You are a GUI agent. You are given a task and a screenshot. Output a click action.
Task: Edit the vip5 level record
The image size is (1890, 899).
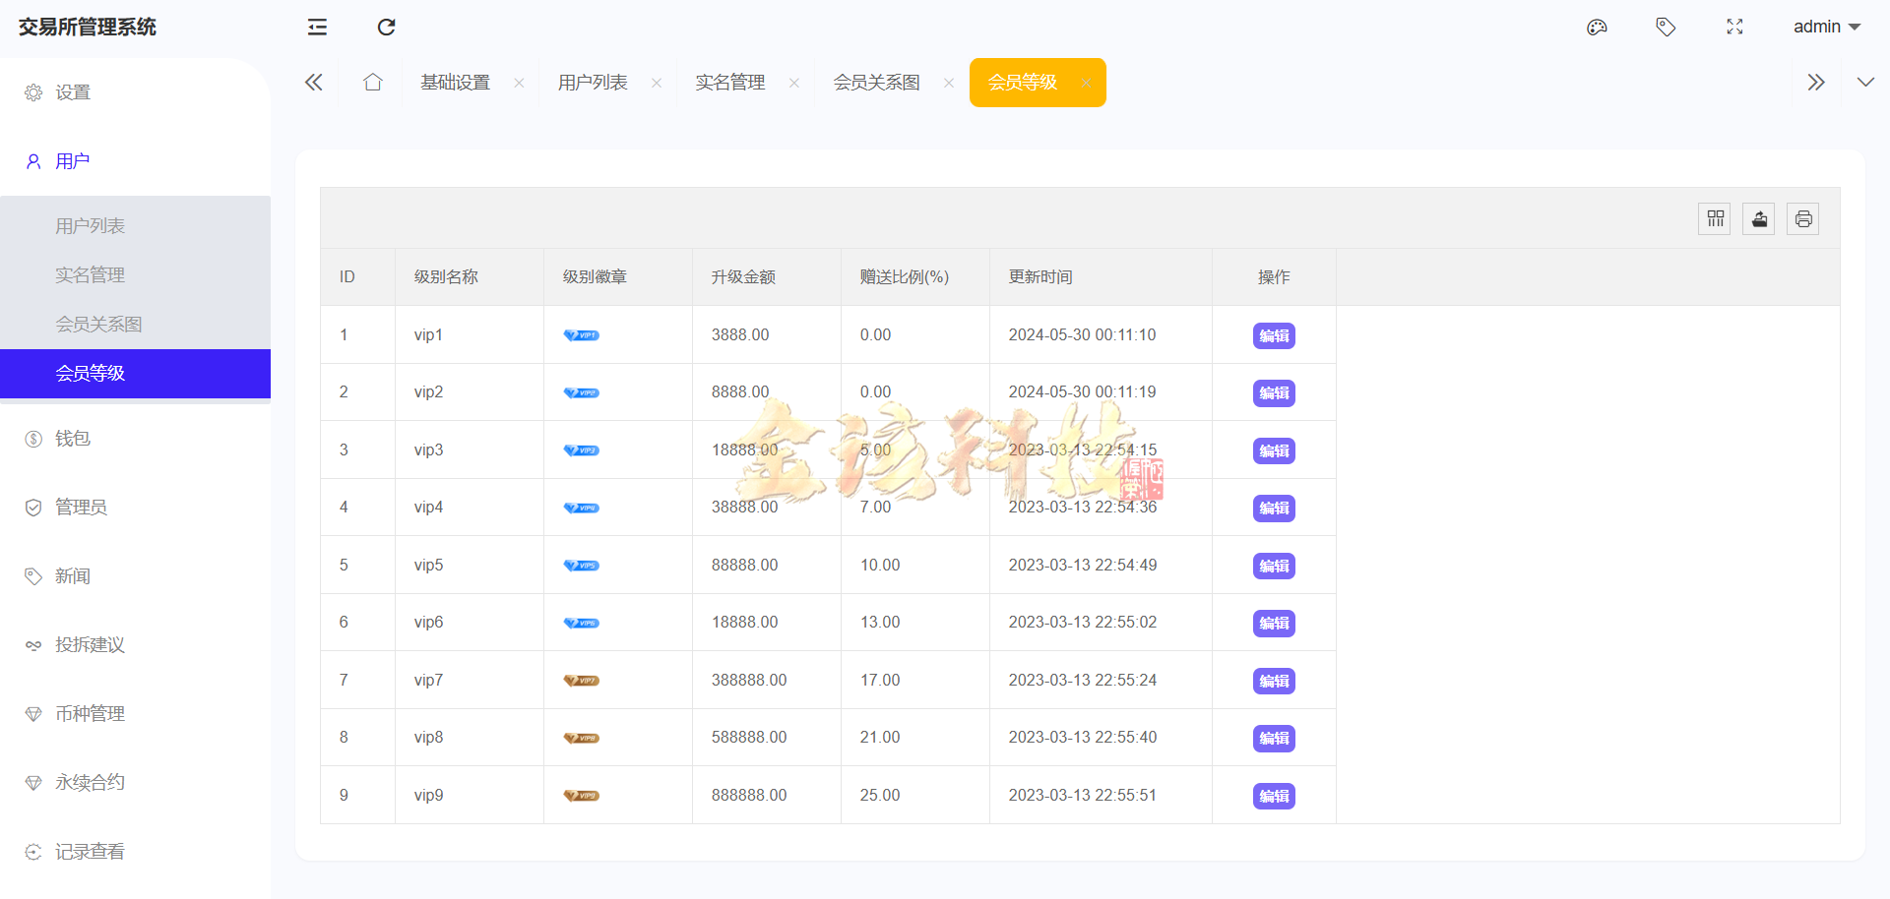click(1273, 566)
